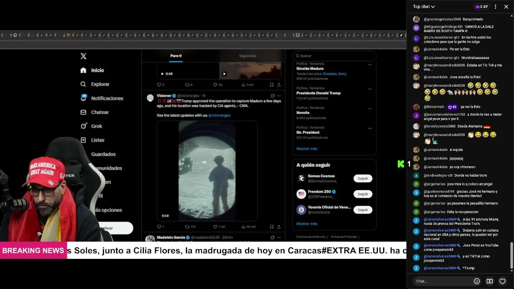
Task: Share the Visioner post
Action: pos(279,227)
